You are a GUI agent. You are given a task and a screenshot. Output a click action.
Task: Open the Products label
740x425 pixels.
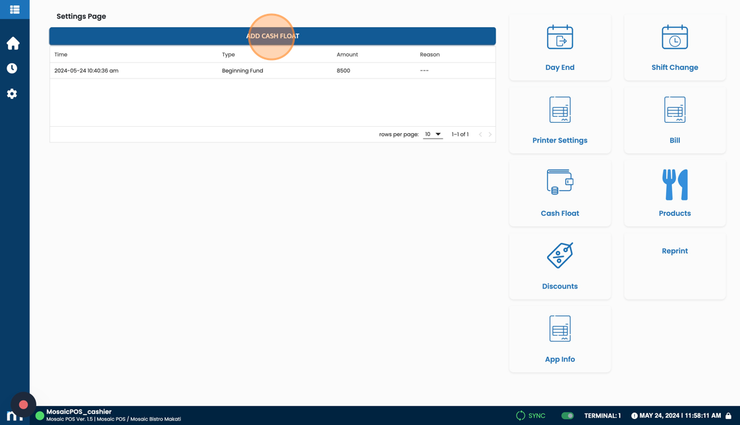[x=675, y=213]
